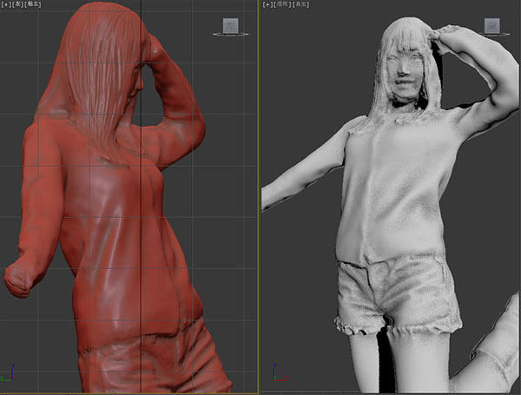521x395 pixels.
Task: Click the ViewCube in the left viewport
Action: (x=231, y=24)
